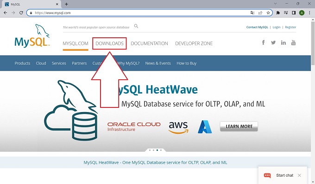Viewport: 315px width, 184px height.
Task: Open the MySQL Twitter icon
Action: [x=273, y=42]
